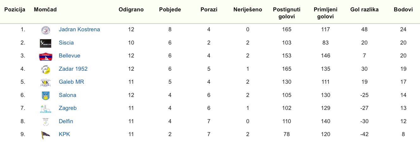Click the Delfin club logo

[x=46, y=122]
